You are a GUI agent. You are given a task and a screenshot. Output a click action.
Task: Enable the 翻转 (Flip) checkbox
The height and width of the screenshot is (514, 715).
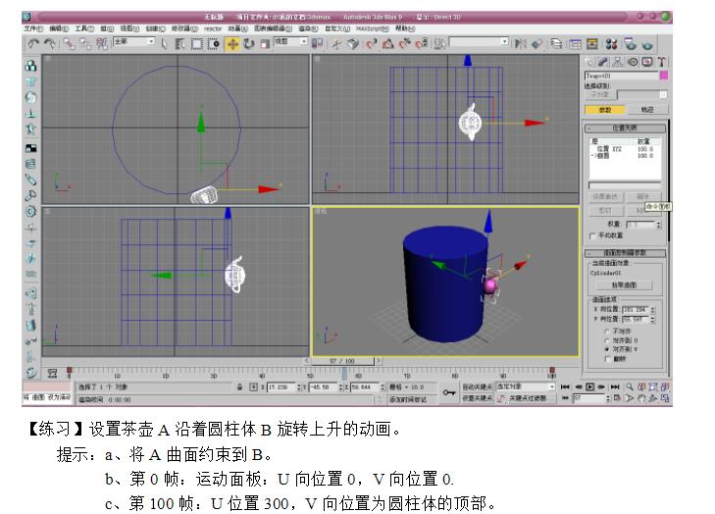[x=605, y=358]
